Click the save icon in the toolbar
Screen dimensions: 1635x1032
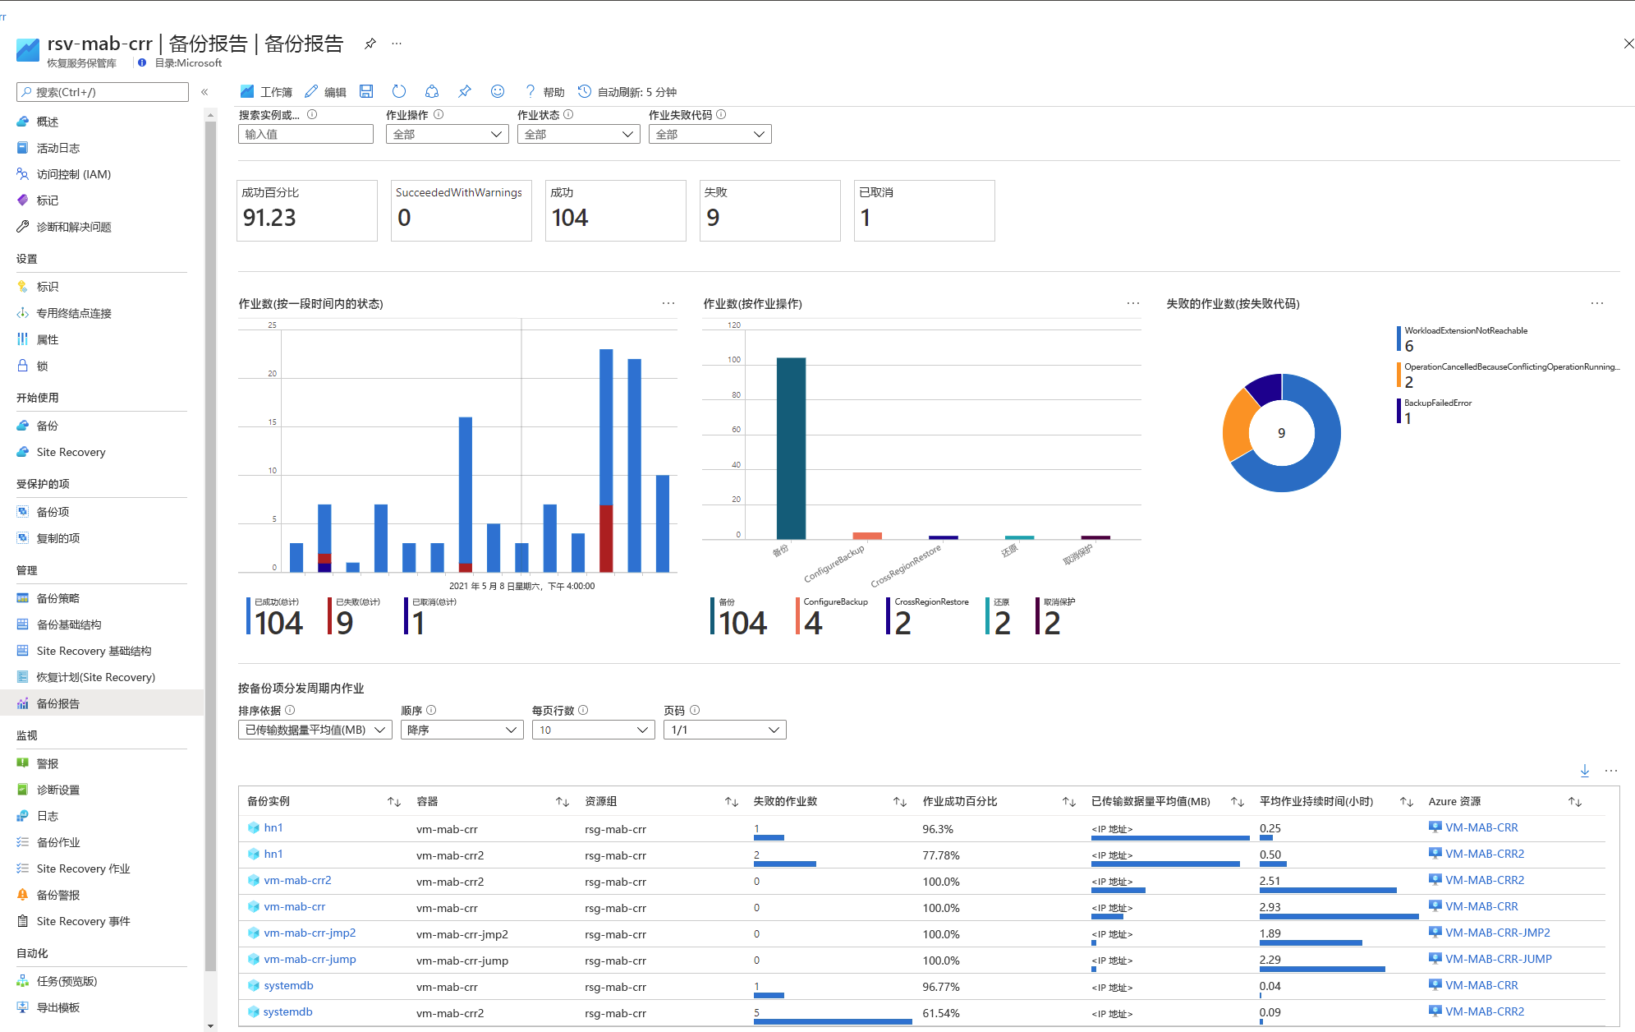366,91
